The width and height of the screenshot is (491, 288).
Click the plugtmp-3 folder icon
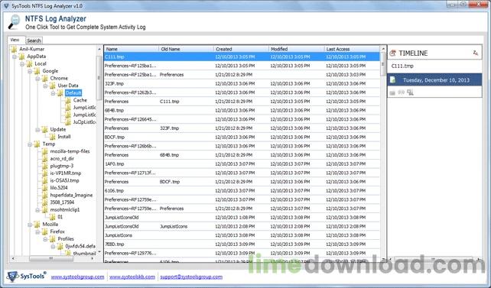(45, 166)
